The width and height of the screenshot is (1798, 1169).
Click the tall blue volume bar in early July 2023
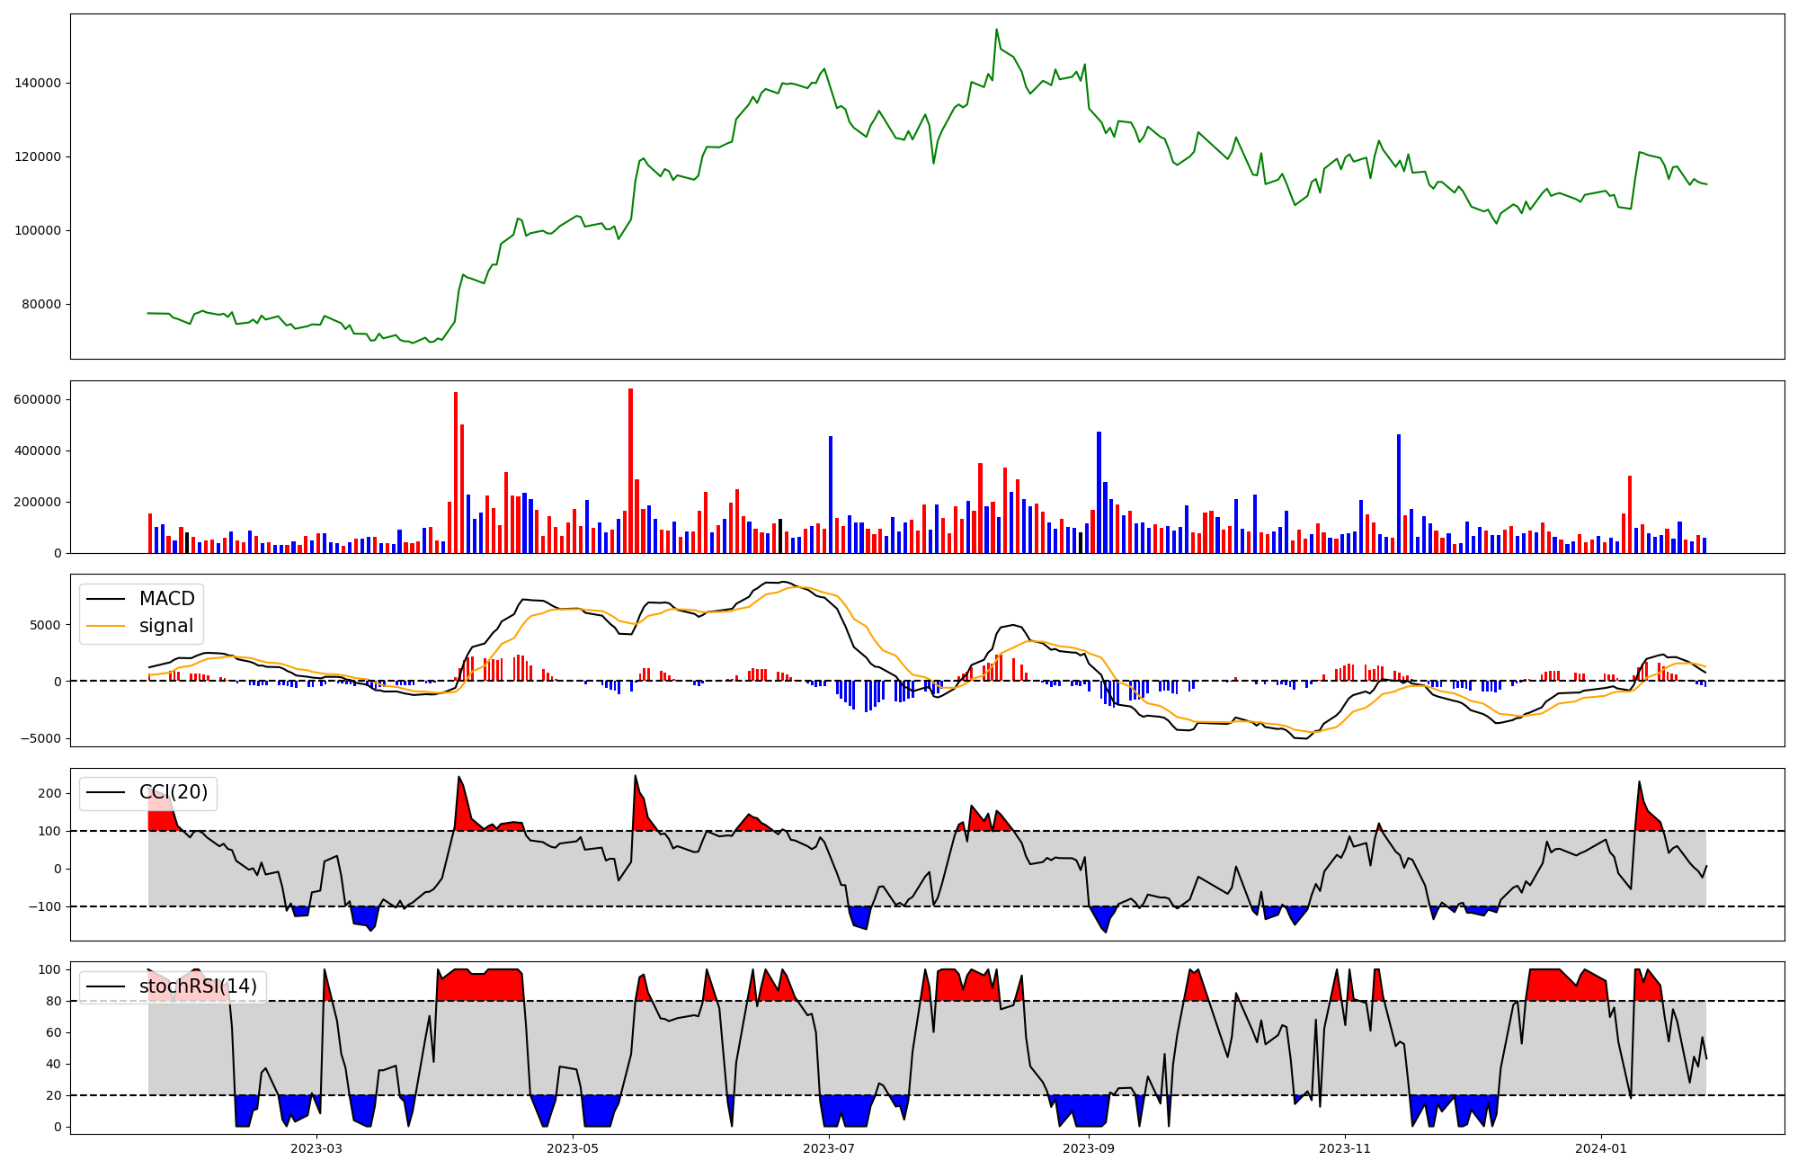click(831, 495)
